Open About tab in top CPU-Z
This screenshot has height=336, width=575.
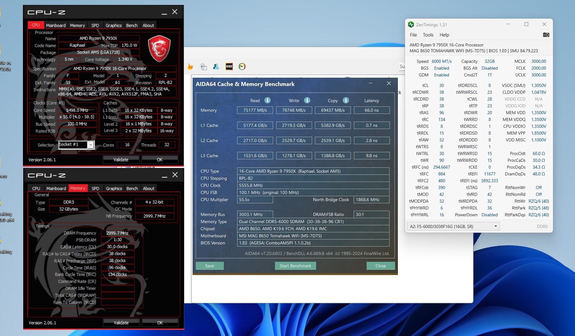coord(148,25)
